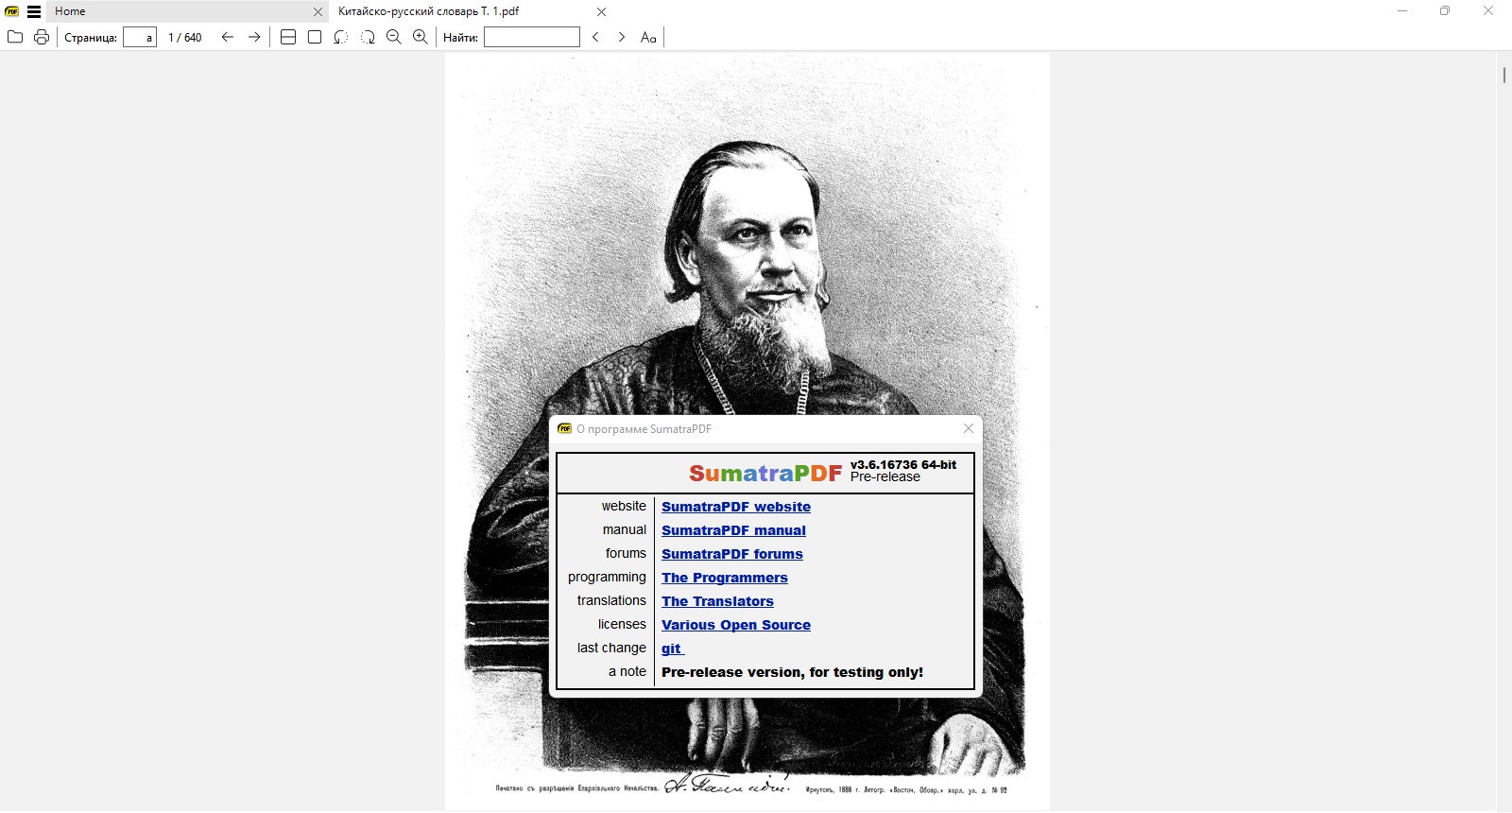Toggle Match Case search option

(648, 37)
